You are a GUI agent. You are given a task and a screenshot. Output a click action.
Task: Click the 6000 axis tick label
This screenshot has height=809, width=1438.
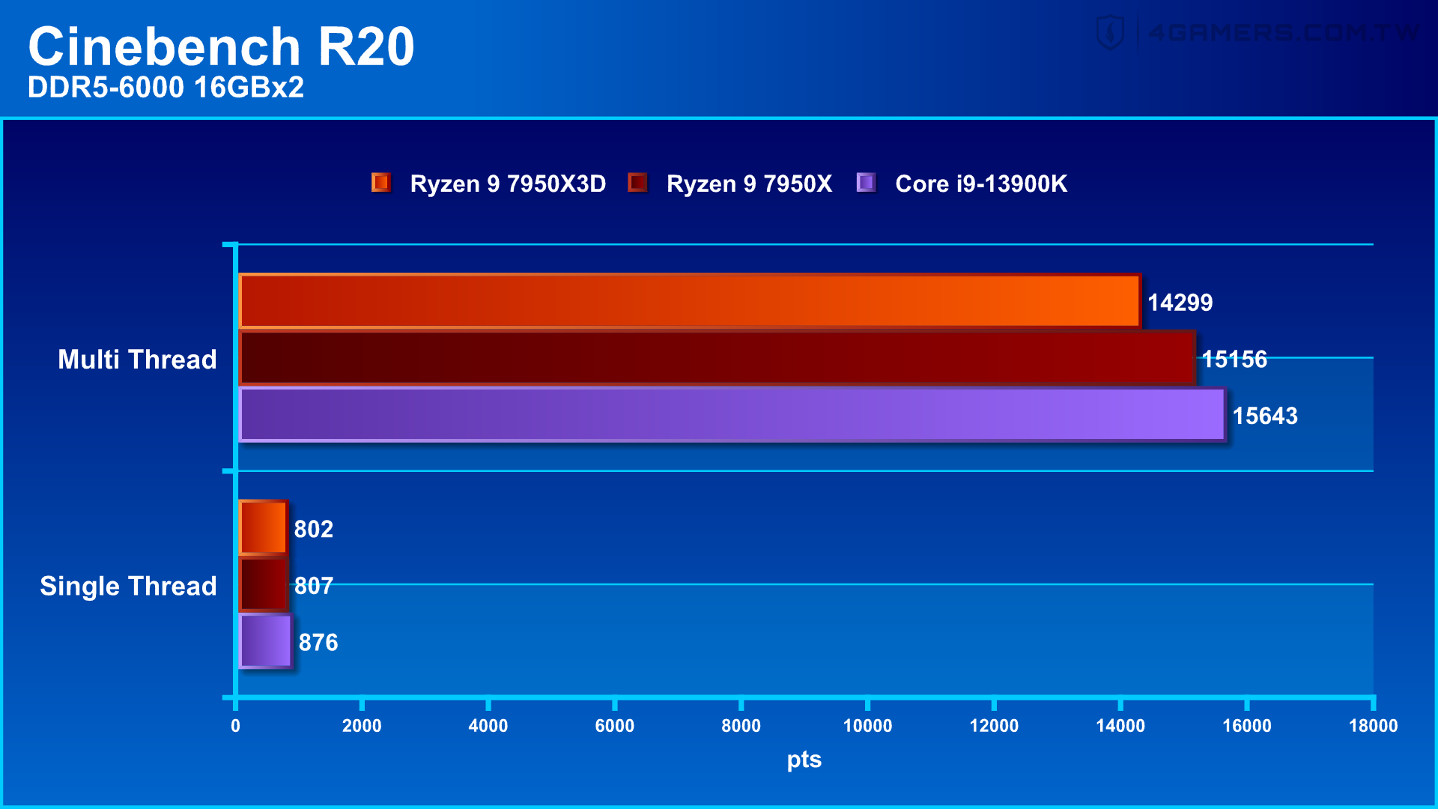point(615,726)
